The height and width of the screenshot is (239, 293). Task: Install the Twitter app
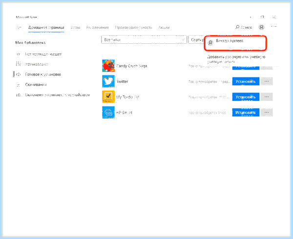tap(246, 81)
